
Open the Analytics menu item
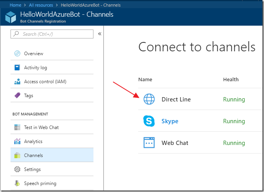(52, 141)
